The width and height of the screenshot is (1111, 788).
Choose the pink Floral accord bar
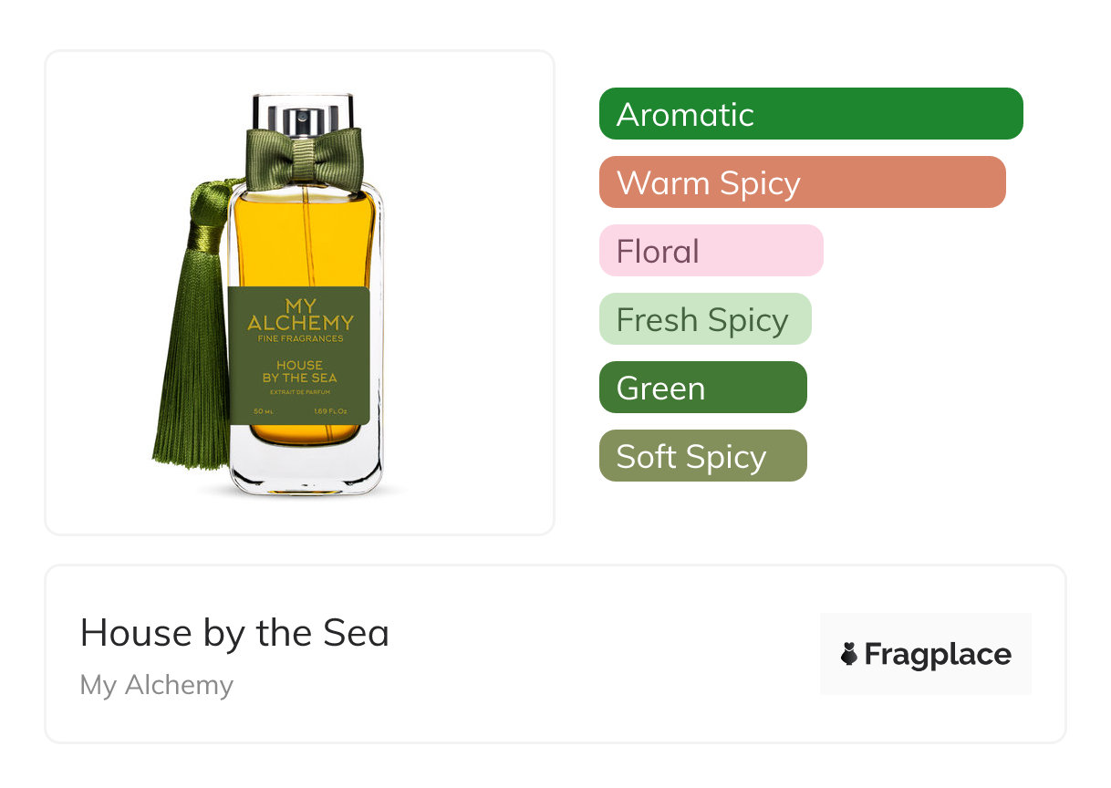coord(711,251)
